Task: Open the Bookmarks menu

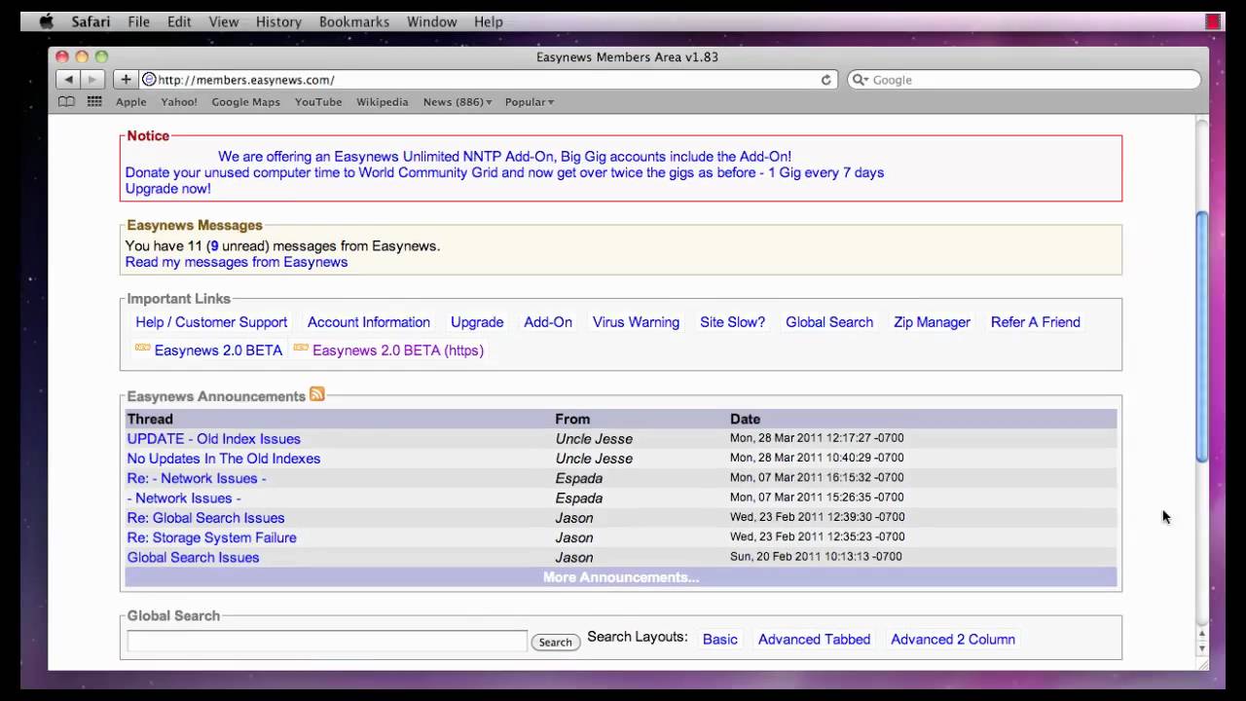Action: tap(354, 21)
